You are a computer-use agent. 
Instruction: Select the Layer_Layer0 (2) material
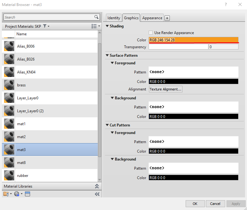pyautogui.click(x=50, y=111)
